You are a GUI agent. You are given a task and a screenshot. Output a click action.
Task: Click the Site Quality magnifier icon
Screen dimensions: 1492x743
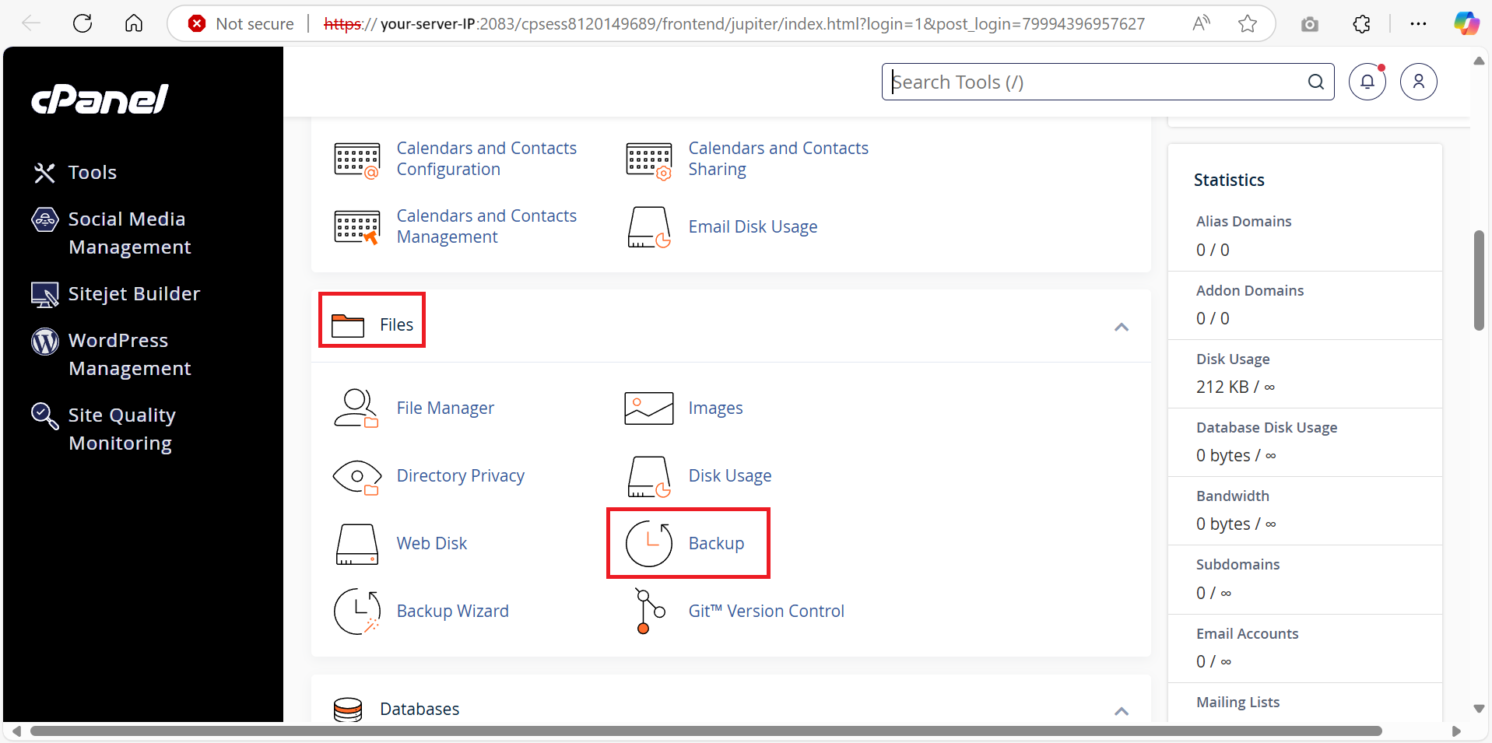point(44,415)
